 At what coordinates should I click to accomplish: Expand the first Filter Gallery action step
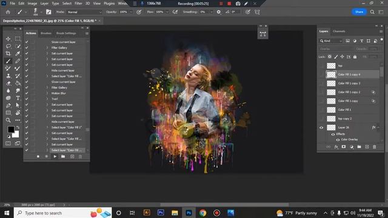[47, 48]
